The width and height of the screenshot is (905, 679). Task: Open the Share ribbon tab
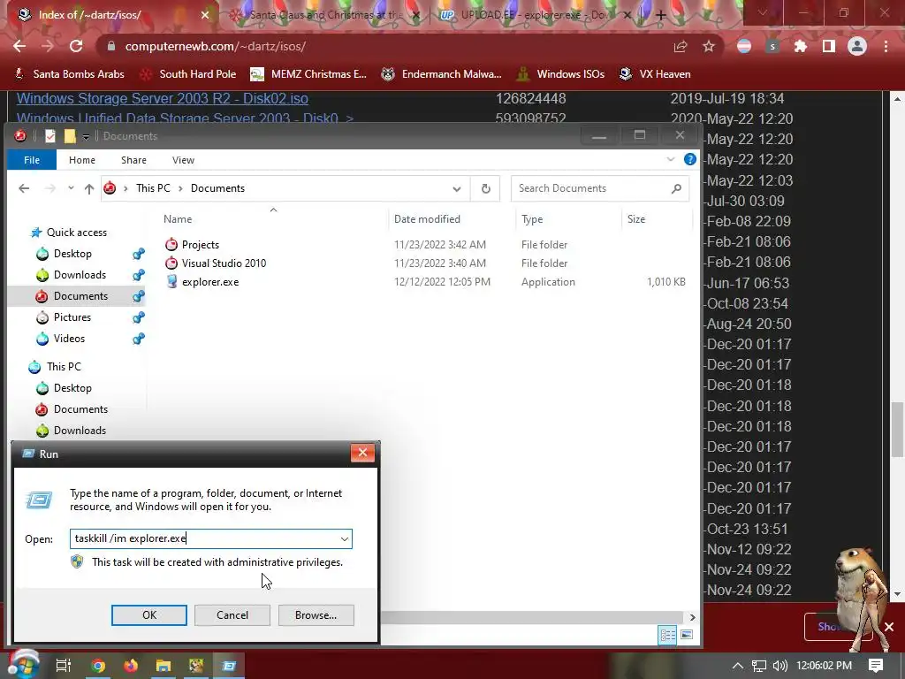click(x=133, y=160)
